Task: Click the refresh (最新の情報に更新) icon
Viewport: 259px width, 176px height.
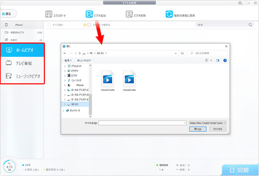Action: [x=169, y=14]
